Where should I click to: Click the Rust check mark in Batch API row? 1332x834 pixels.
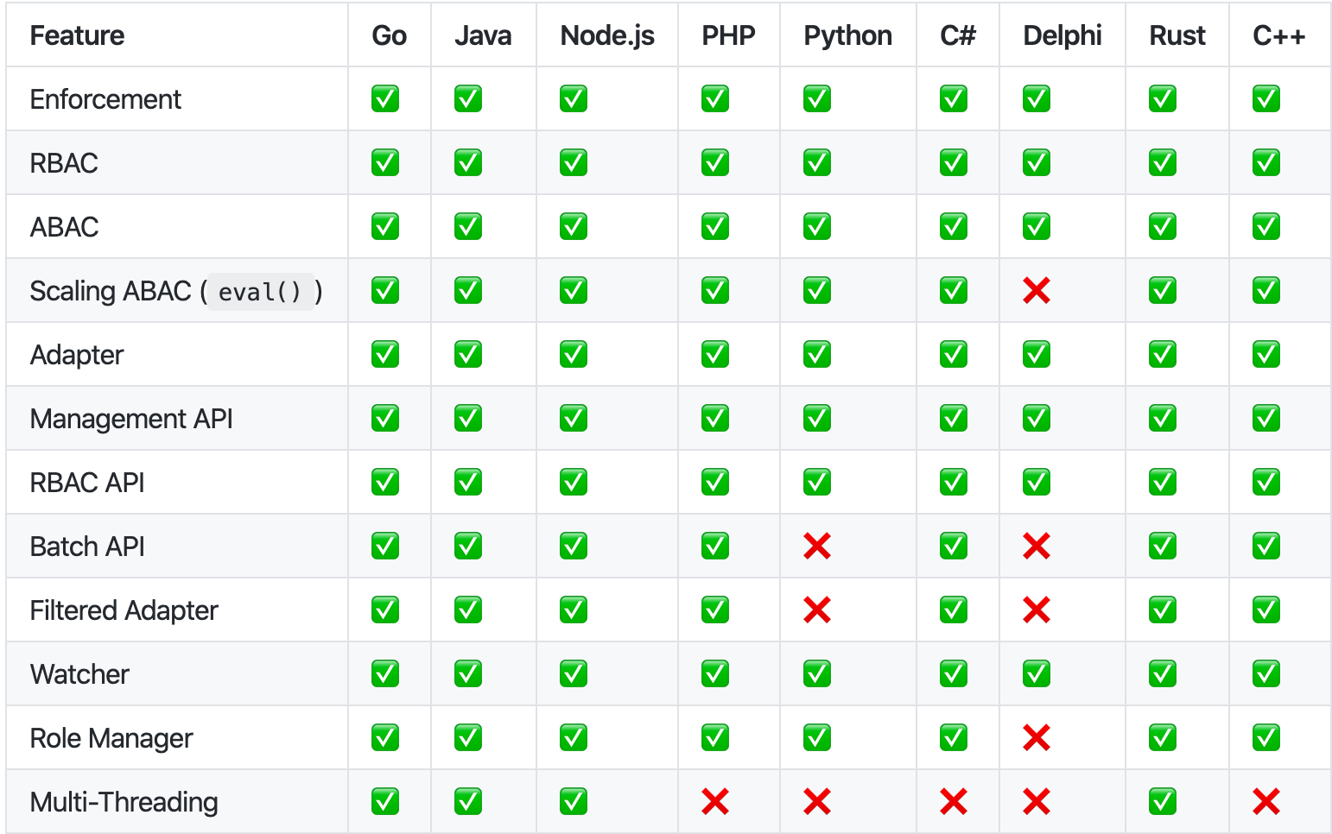[x=1163, y=547]
